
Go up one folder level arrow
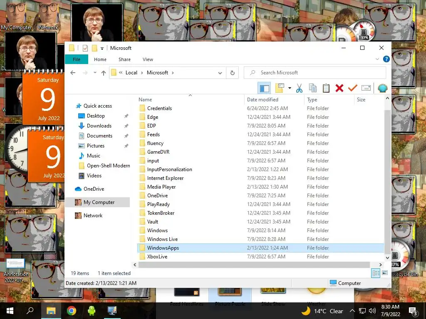(x=103, y=73)
